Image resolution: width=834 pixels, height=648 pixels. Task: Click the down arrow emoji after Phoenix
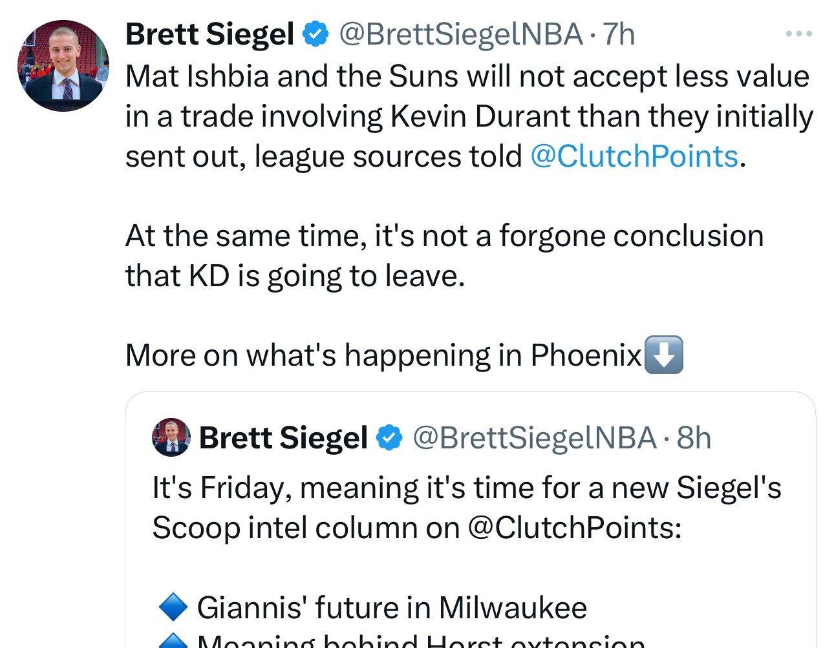(664, 355)
